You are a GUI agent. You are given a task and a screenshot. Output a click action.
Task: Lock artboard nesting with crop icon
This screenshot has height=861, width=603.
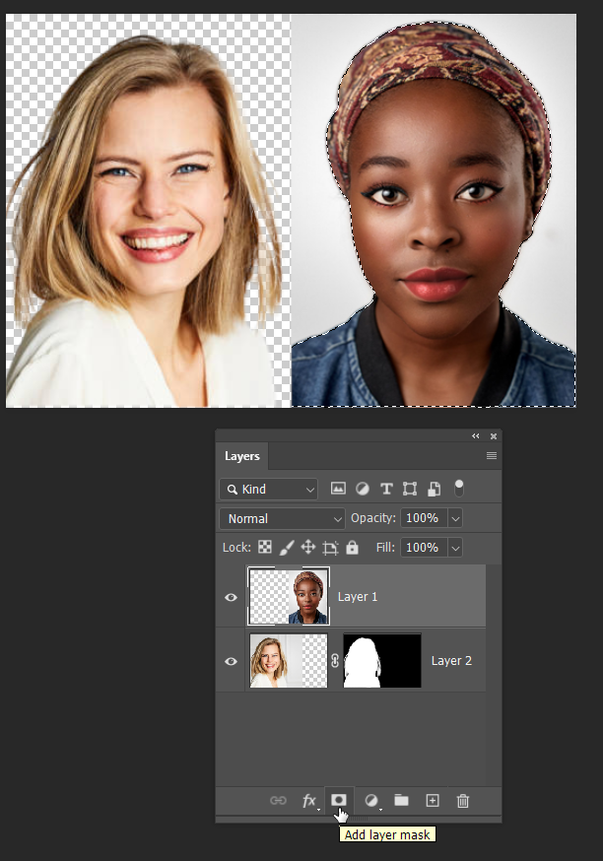[330, 548]
